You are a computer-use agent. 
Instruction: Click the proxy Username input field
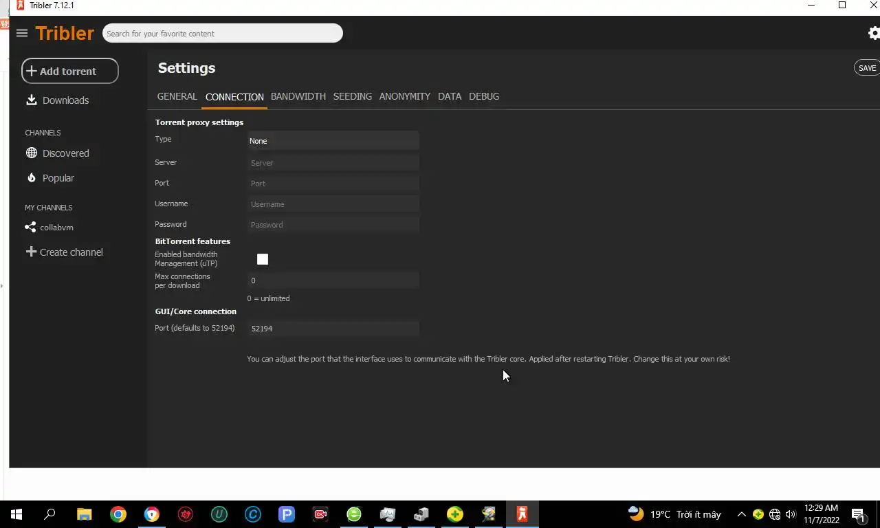pos(333,204)
